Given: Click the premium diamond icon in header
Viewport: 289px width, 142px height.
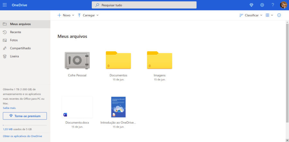Looking at the screenshot, I should pos(251,5).
